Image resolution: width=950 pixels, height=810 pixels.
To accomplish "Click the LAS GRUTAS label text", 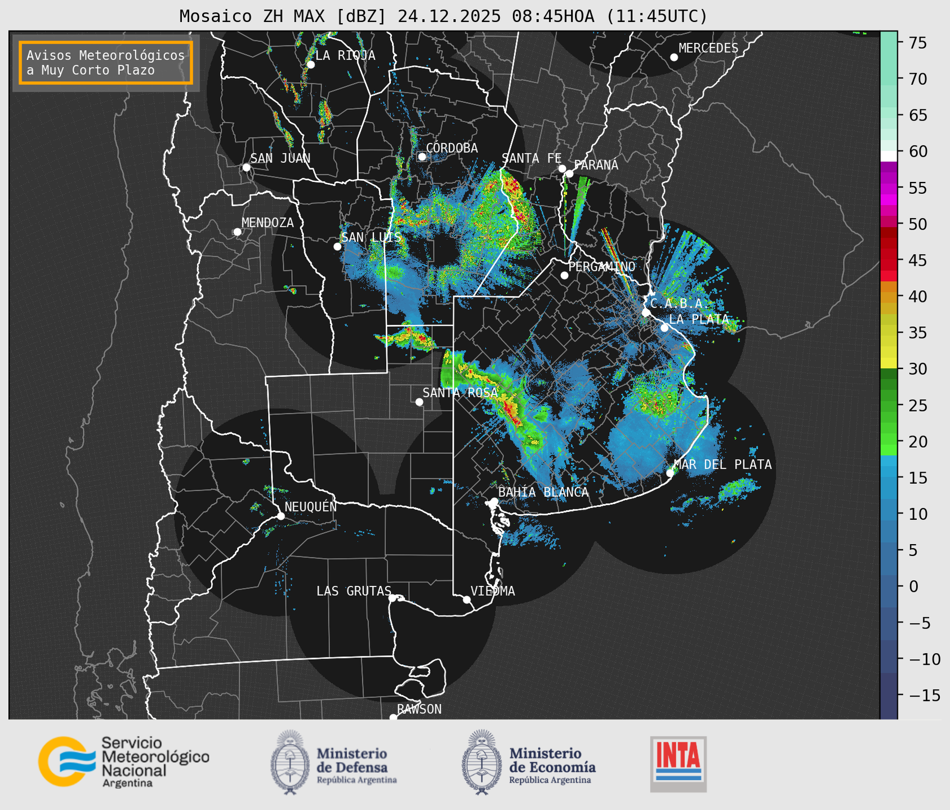I will [x=354, y=591].
